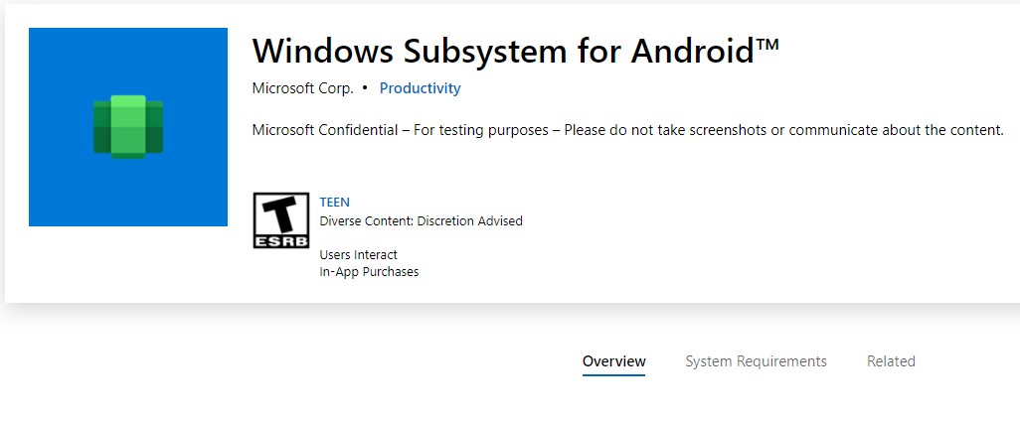
Task: Click the bullet separator before Productivity
Action: (x=365, y=87)
